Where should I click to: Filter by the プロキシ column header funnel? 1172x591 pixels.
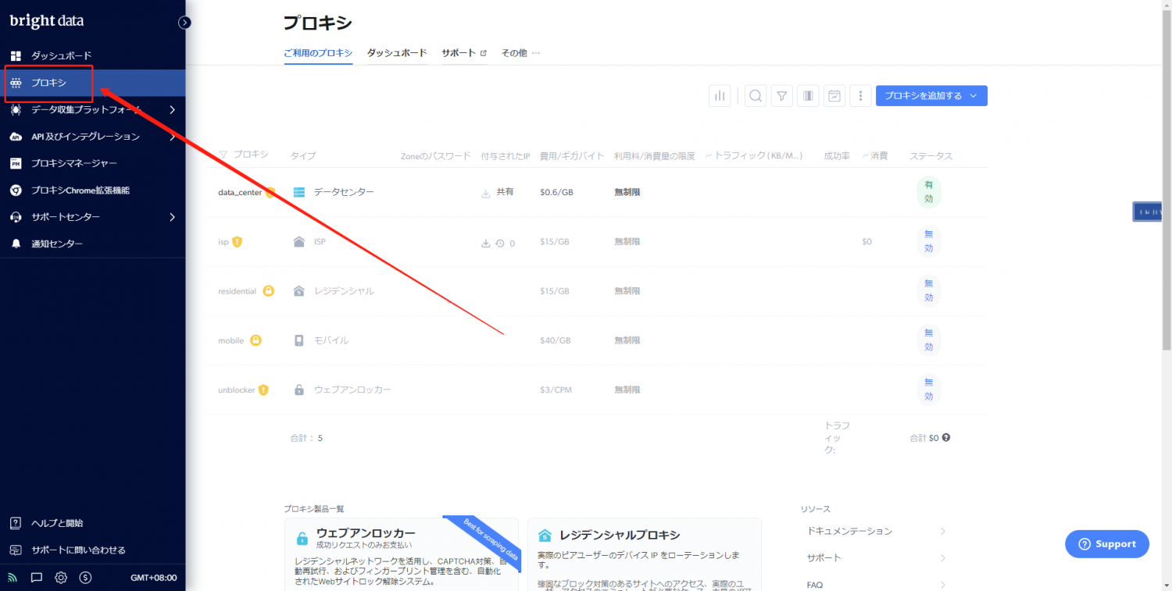pyautogui.click(x=223, y=155)
